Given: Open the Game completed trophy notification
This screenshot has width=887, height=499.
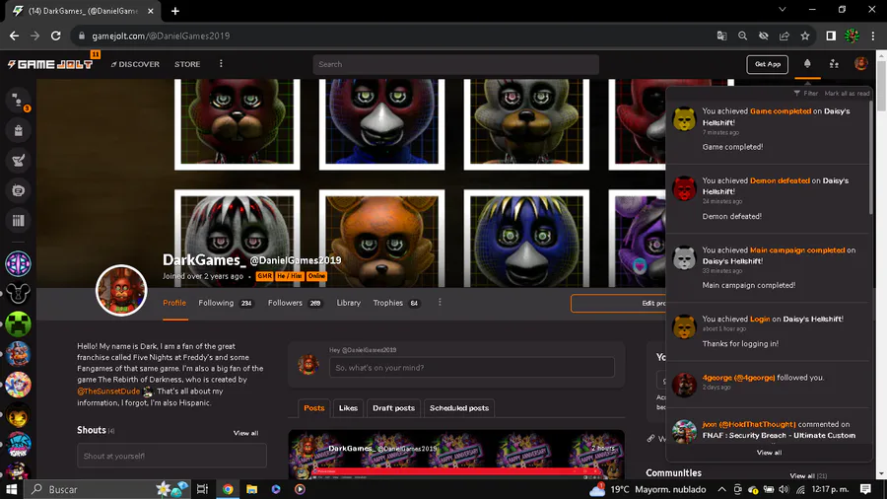Looking at the screenshot, I should coord(768,129).
